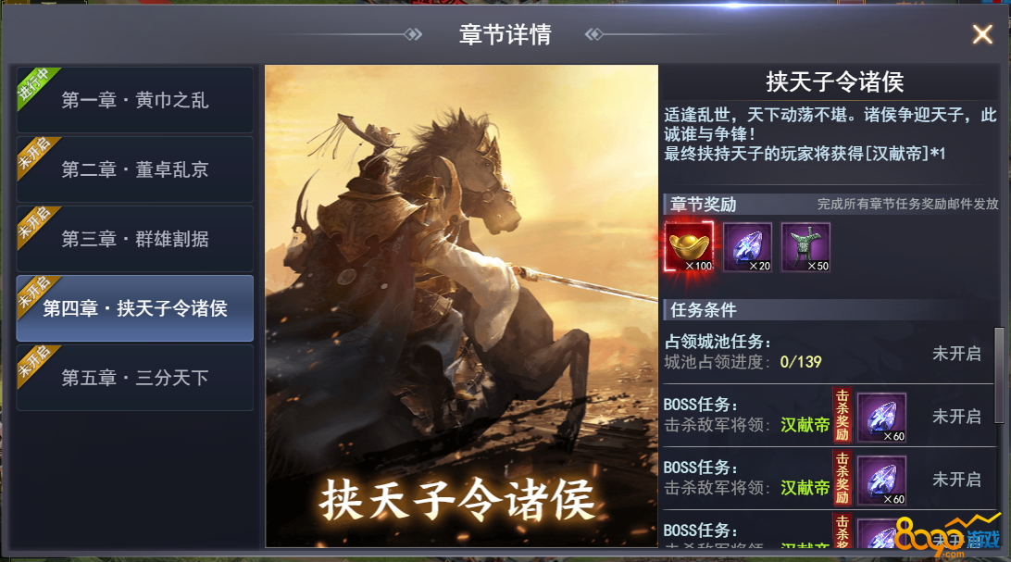Viewport: 1011px width, 562px height.
Task: Close the 章节详情 dialog
Action: click(982, 34)
